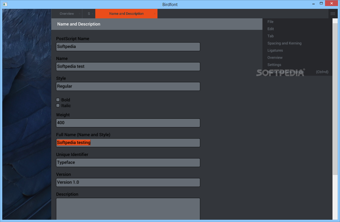The width and height of the screenshot is (340, 222).
Task: Maximize the Birdfont window
Action: point(321,3)
